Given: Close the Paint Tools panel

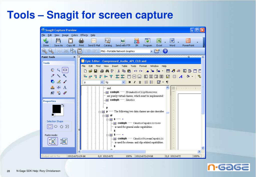Looking at the screenshot, I should tap(75, 57).
